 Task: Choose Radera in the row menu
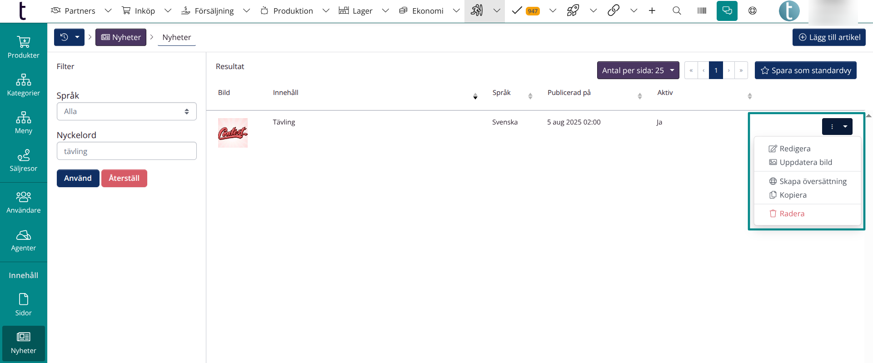pyautogui.click(x=791, y=214)
